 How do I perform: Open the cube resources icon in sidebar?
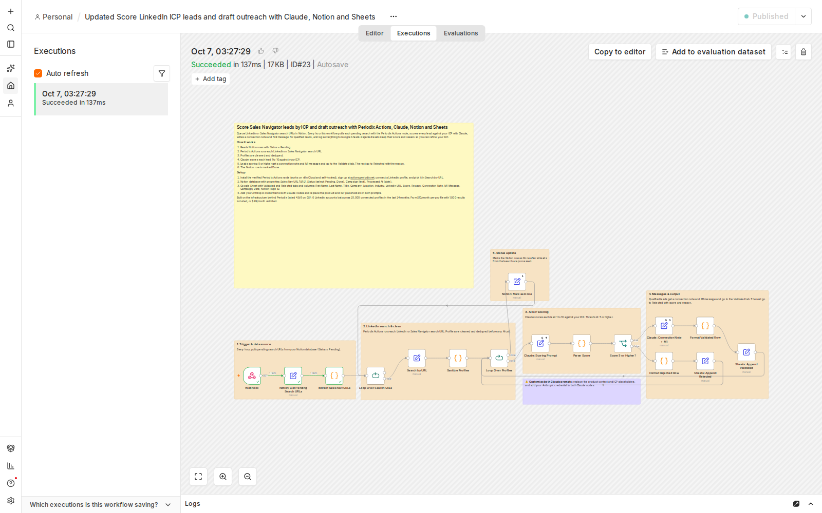11,448
